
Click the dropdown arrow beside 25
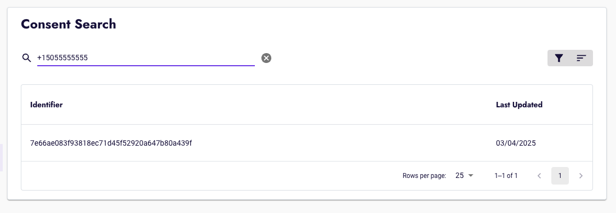(471, 176)
